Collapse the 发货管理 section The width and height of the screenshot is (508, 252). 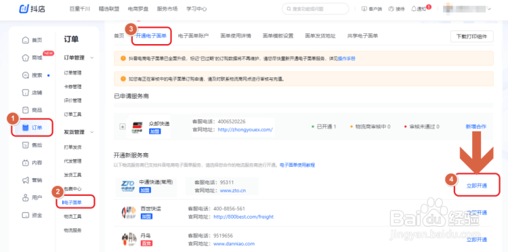click(91, 132)
